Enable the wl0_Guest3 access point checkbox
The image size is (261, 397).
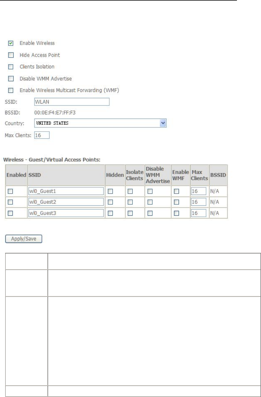[x=10, y=213]
